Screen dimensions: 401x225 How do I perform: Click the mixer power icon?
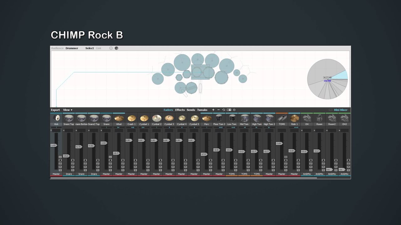pyautogui.click(x=234, y=110)
